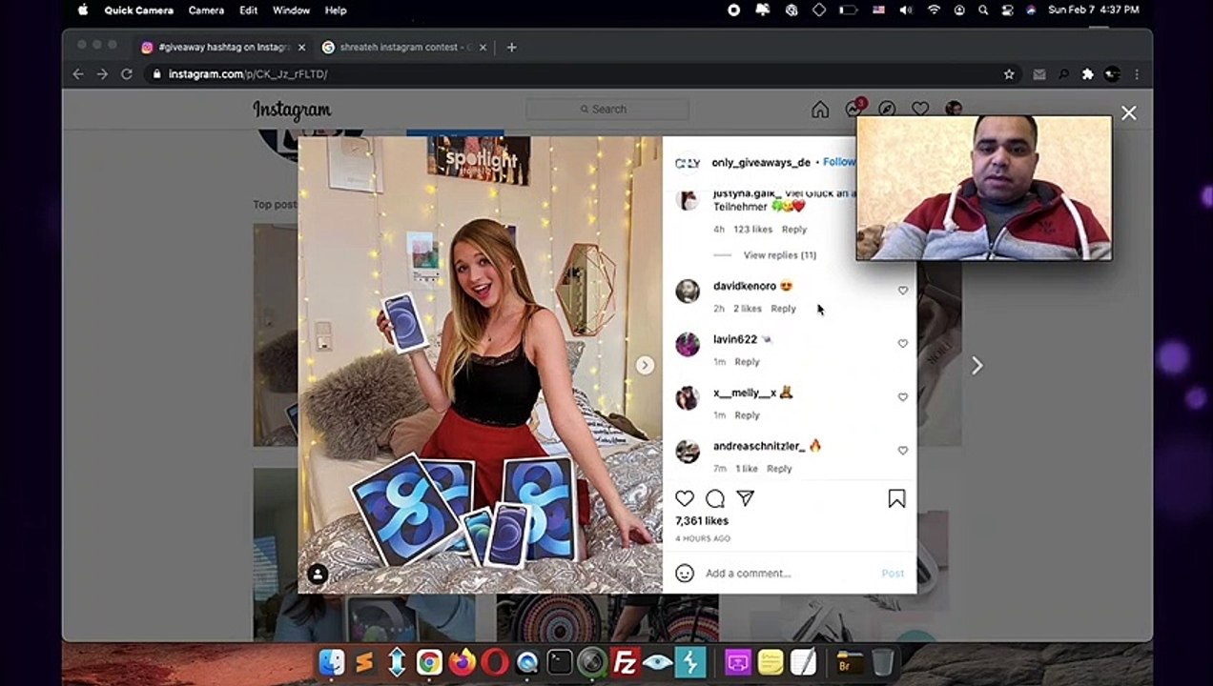Click Post to submit comment
The image size is (1213, 686).
893,573
